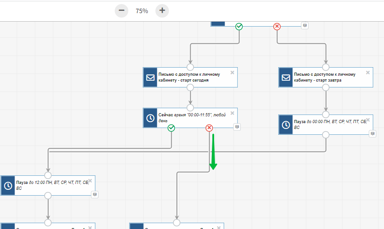Delete the 'Сейчас время' condition node

pos(232,113)
